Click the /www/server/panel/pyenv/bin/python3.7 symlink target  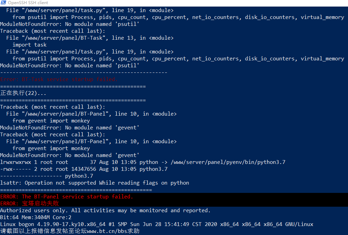point(228,162)
